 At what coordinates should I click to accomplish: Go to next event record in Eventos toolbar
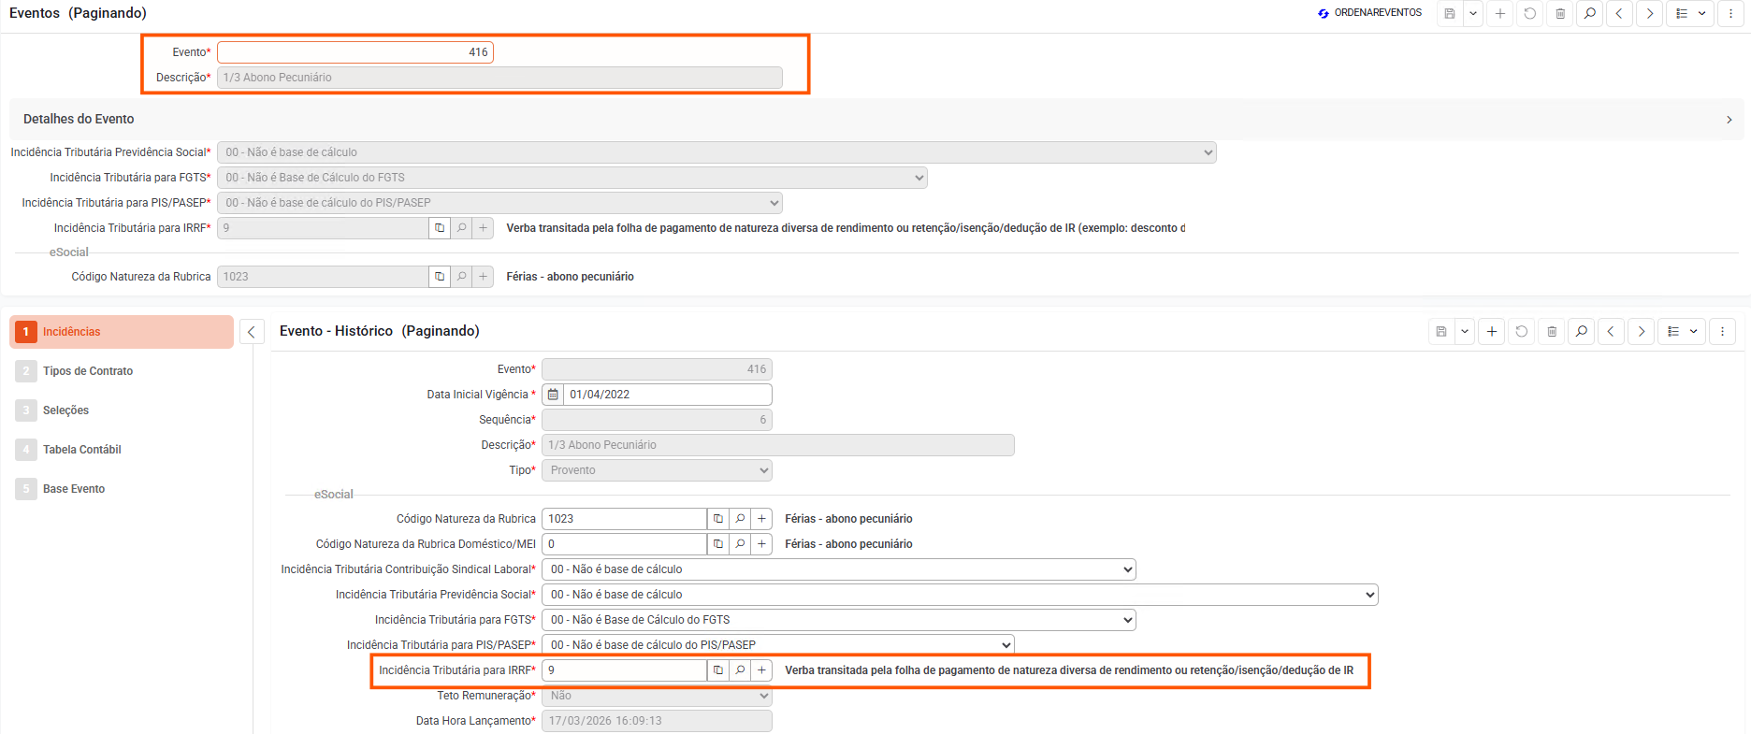(x=1649, y=14)
